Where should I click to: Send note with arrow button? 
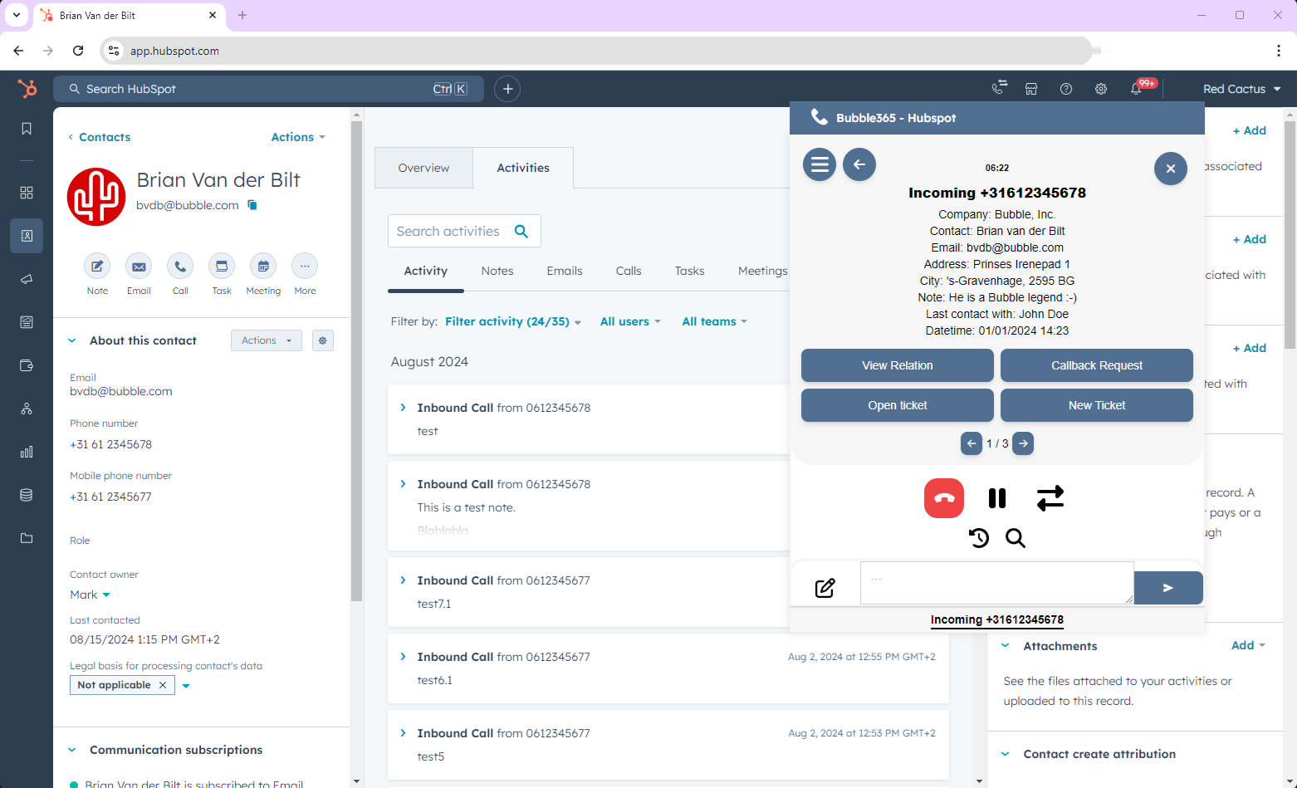[1167, 588]
